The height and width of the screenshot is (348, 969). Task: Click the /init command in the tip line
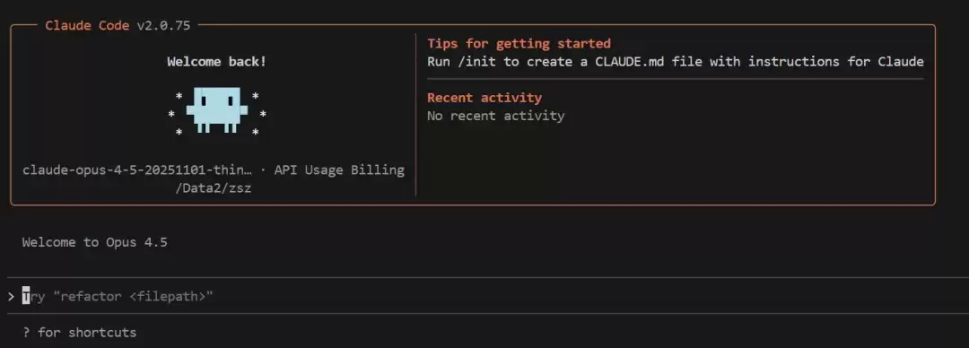[x=477, y=62]
